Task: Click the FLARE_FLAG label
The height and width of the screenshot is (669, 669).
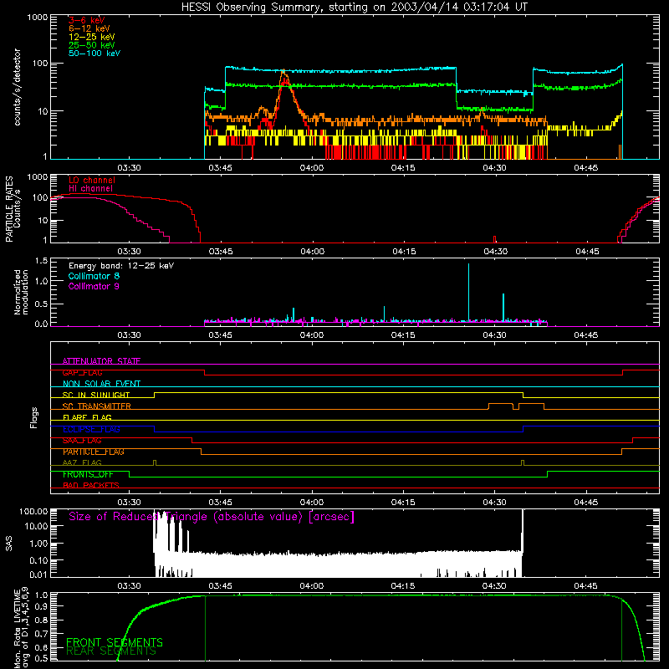Action: 87,417
